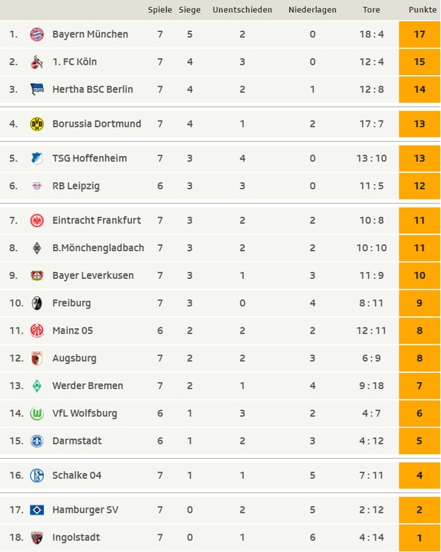The width and height of the screenshot is (441, 552).
Task: Sort by the Unentschieden column header
Action: click(242, 10)
